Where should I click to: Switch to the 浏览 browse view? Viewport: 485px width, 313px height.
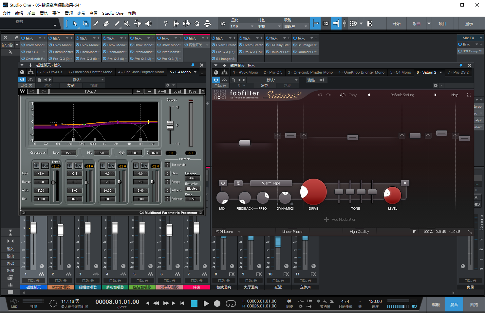(474, 304)
